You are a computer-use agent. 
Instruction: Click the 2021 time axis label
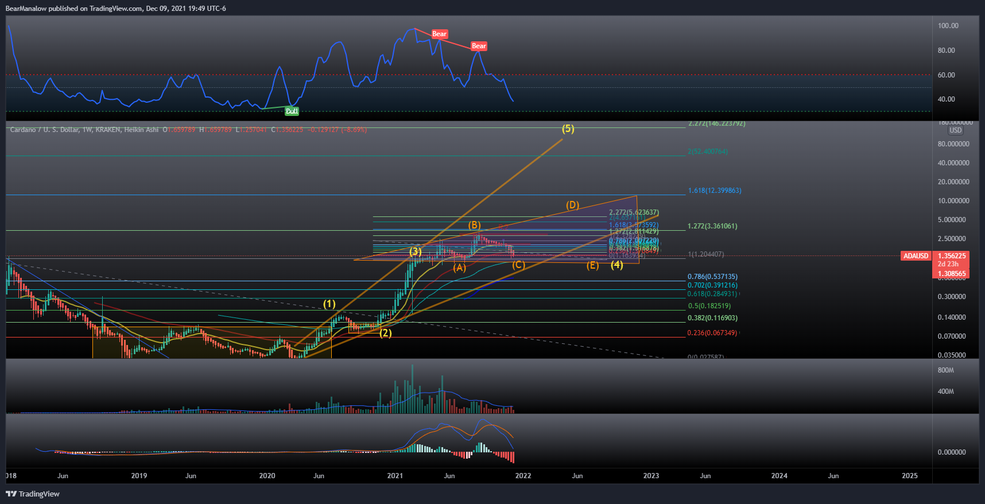point(395,476)
